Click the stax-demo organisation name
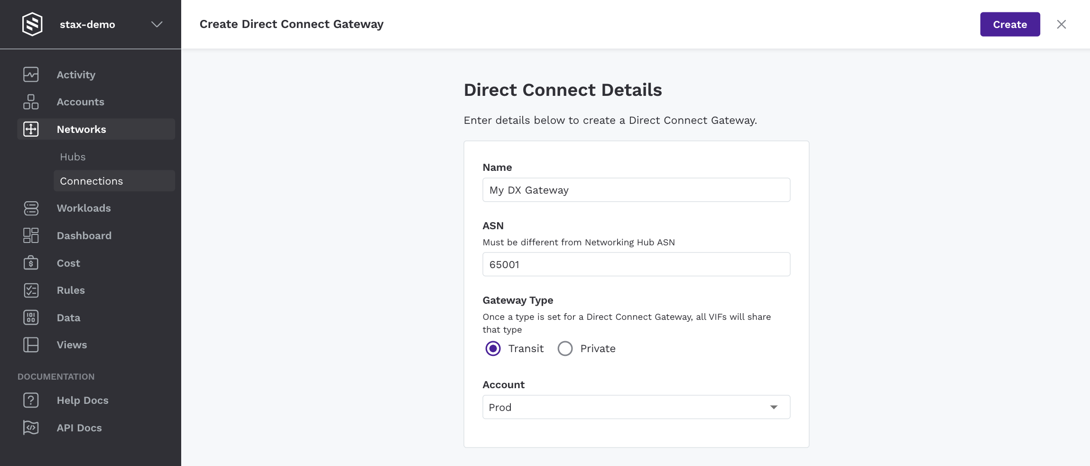 pyautogui.click(x=87, y=24)
